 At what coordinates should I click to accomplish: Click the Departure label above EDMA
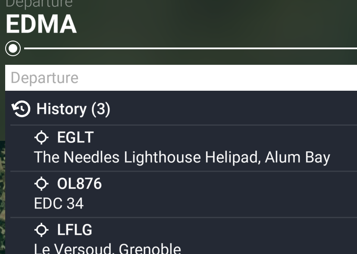click(39, 3)
